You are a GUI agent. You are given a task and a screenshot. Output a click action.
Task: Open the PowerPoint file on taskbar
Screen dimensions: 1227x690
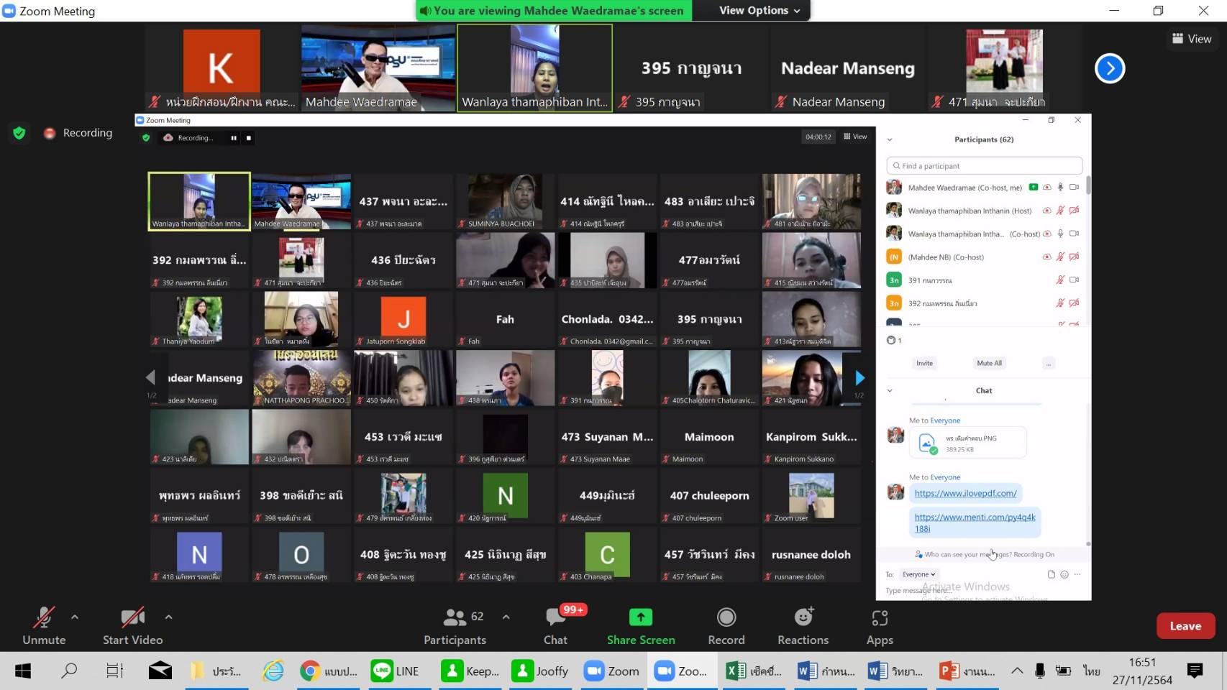967,671
